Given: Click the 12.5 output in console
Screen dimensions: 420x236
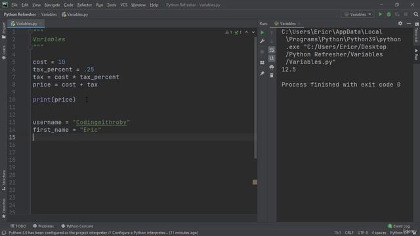Looking at the screenshot, I should [289, 69].
